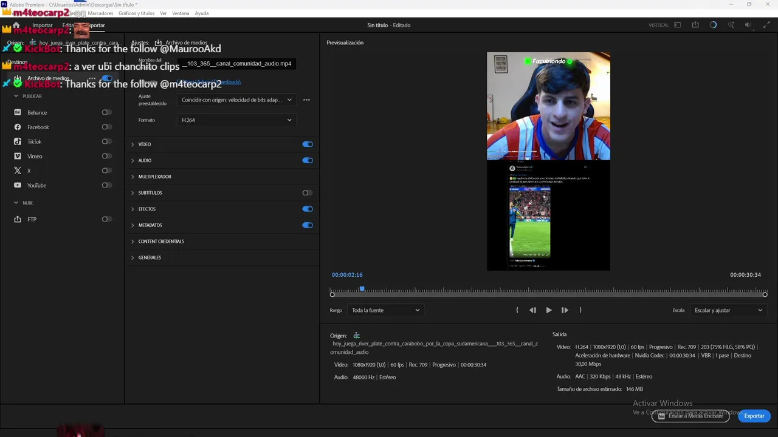Click the quick export share icon

[695, 25]
